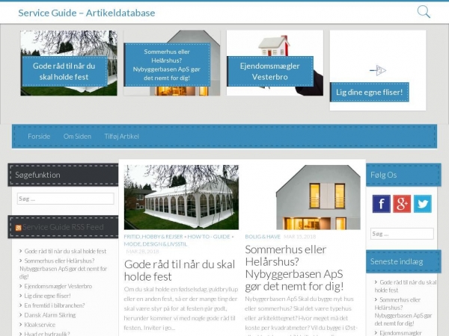Click the Søg field under Søgefunktion
The width and height of the screenshot is (449, 336).
[66, 199]
